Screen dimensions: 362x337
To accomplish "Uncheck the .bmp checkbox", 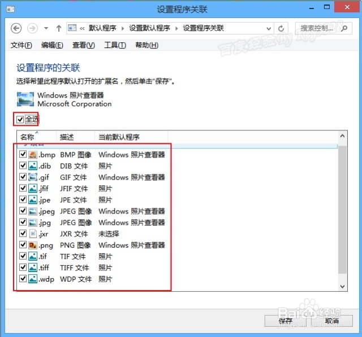I will 23,154.
